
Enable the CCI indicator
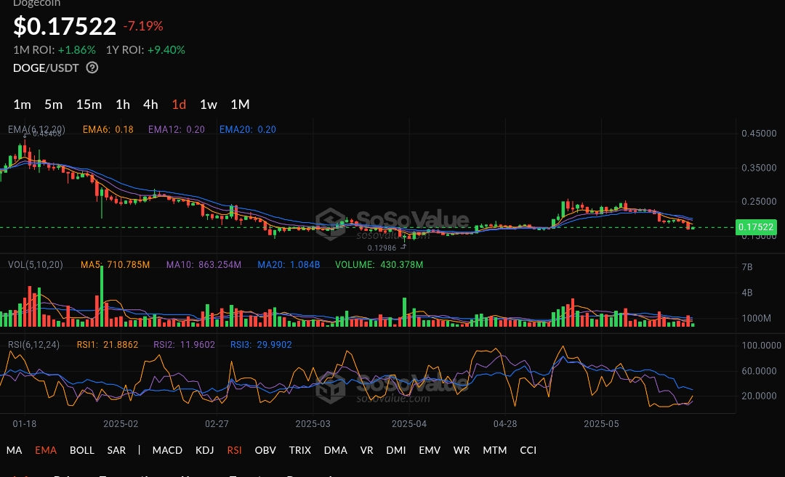pyautogui.click(x=528, y=450)
